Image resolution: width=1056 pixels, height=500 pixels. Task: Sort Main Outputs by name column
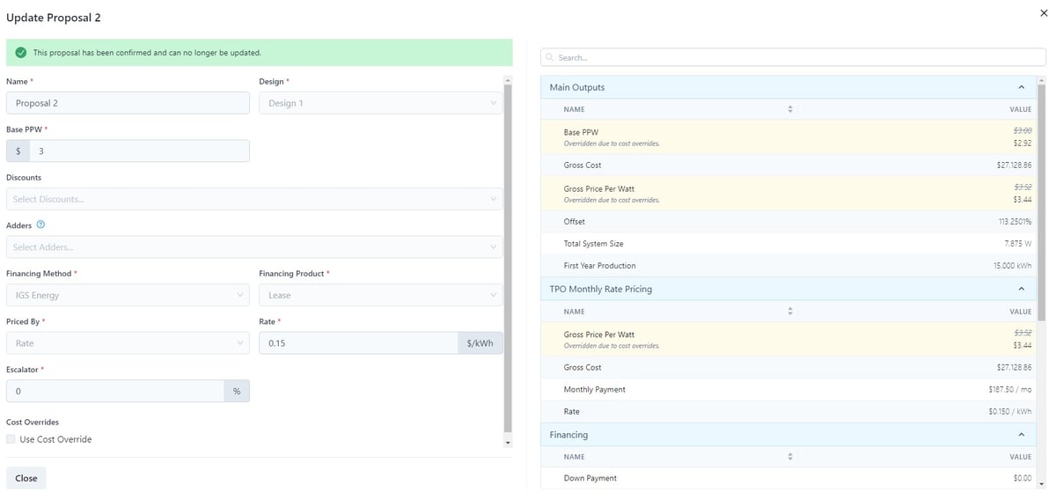coord(789,109)
